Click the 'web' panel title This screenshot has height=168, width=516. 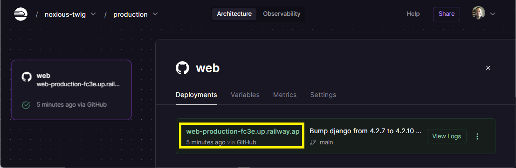[x=207, y=68]
